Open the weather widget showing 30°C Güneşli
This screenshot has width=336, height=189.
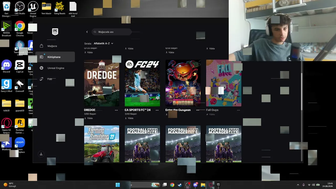tap(10, 185)
